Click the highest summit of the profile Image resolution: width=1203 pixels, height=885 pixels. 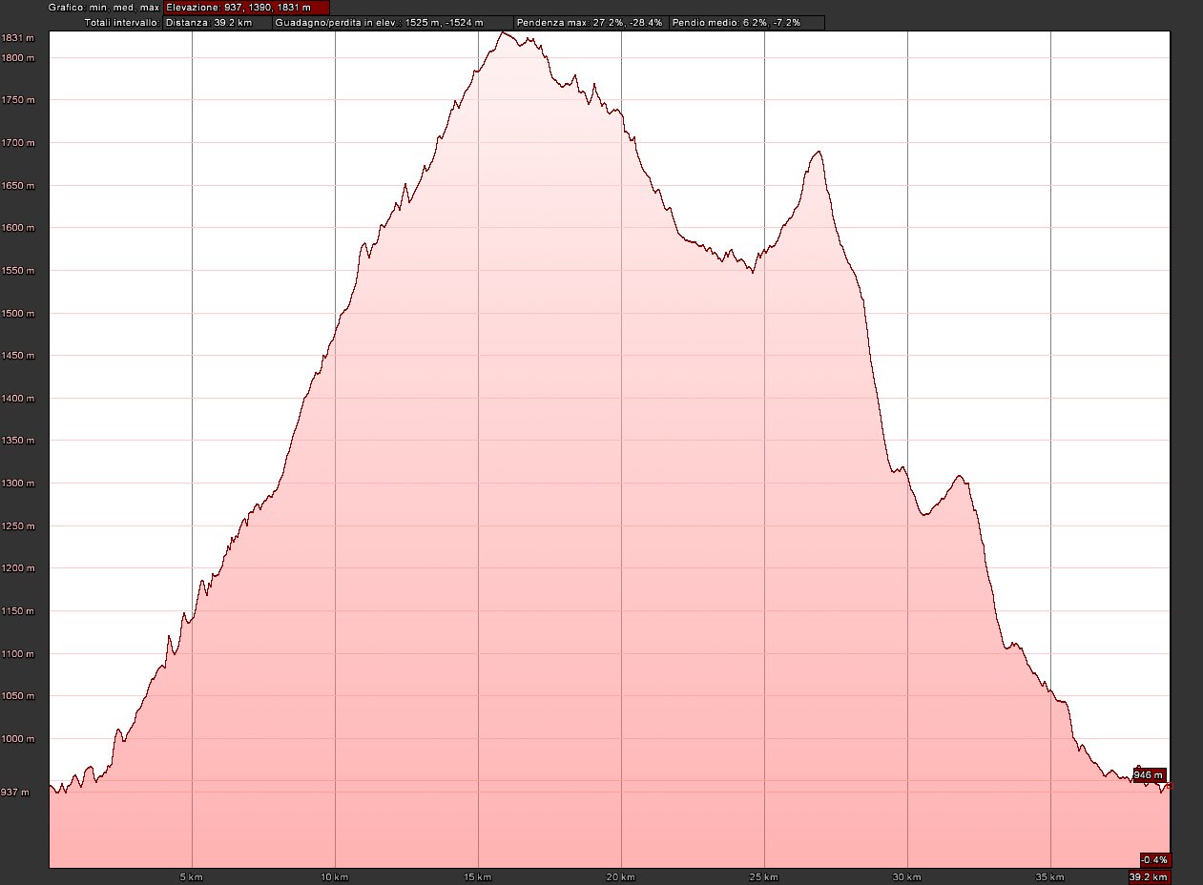(503, 33)
